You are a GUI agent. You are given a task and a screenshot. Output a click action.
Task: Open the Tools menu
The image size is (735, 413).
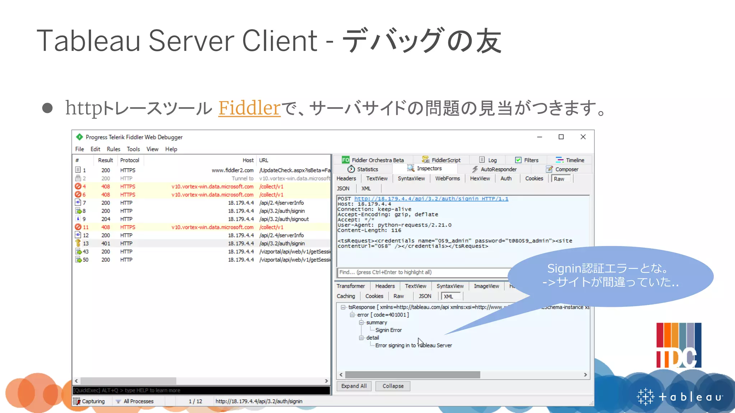[x=133, y=149]
